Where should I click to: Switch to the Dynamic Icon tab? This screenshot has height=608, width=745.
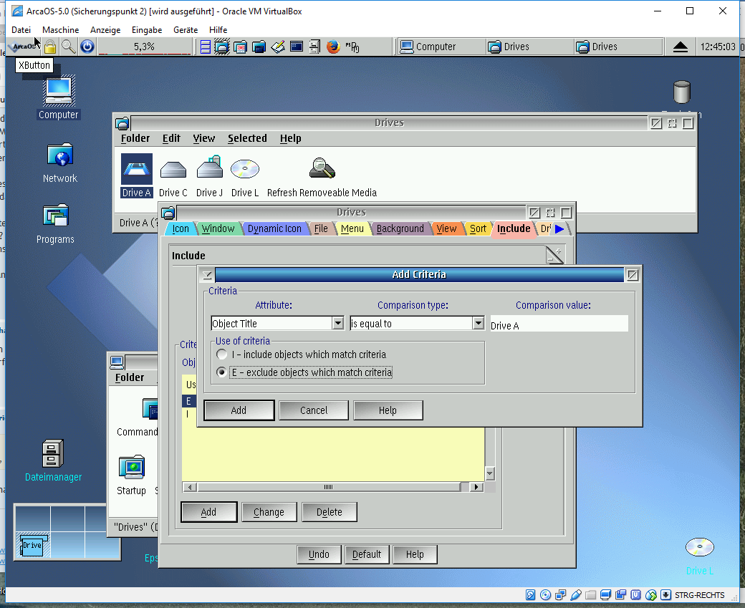click(274, 229)
